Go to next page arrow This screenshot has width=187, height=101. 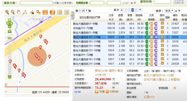140,10
